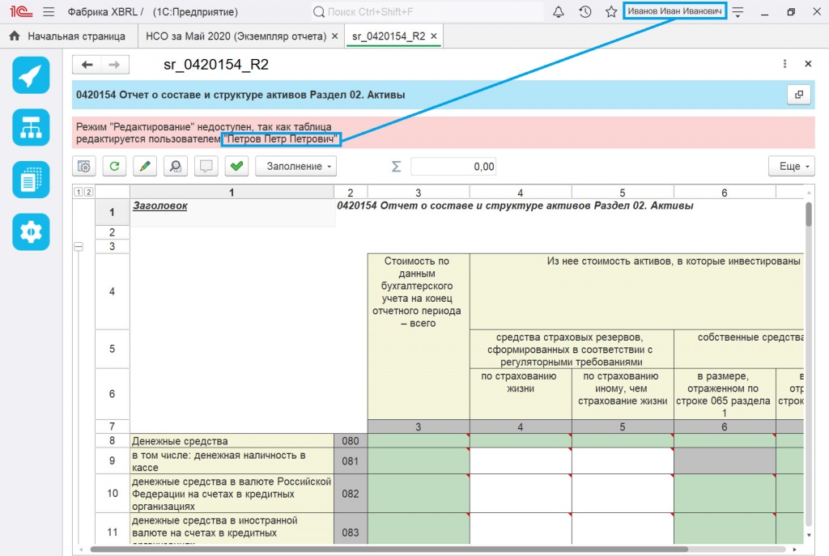Select column header 1 of the spreadsheet
Image resolution: width=829 pixels, height=556 pixels.
point(232,193)
